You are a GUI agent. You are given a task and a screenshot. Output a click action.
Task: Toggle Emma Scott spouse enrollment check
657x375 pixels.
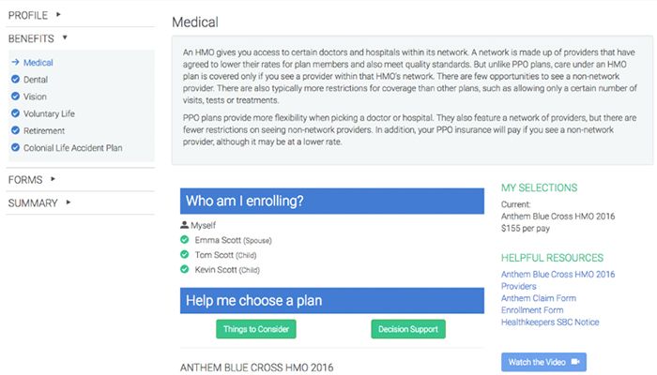point(185,241)
